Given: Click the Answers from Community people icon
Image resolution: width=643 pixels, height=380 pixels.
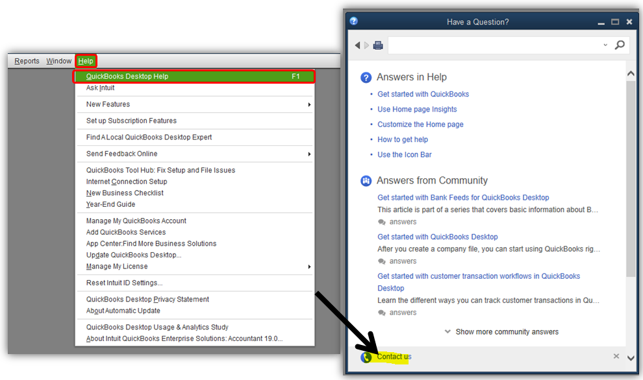Looking at the screenshot, I should click(x=366, y=180).
